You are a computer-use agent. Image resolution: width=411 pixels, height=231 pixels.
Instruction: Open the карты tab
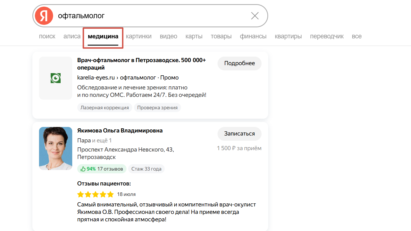(x=194, y=36)
